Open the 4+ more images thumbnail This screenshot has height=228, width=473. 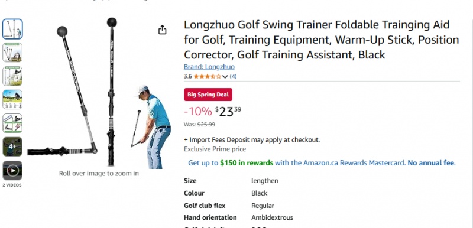click(12, 146)
